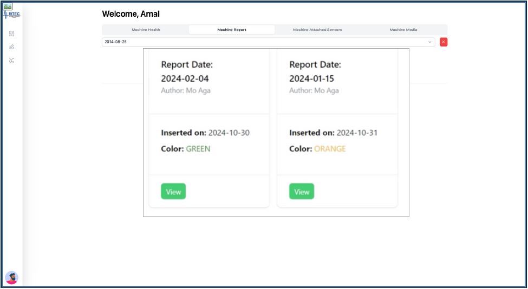Click the ORANGE color status label
The image size is (528, 289).
(330, 149)
